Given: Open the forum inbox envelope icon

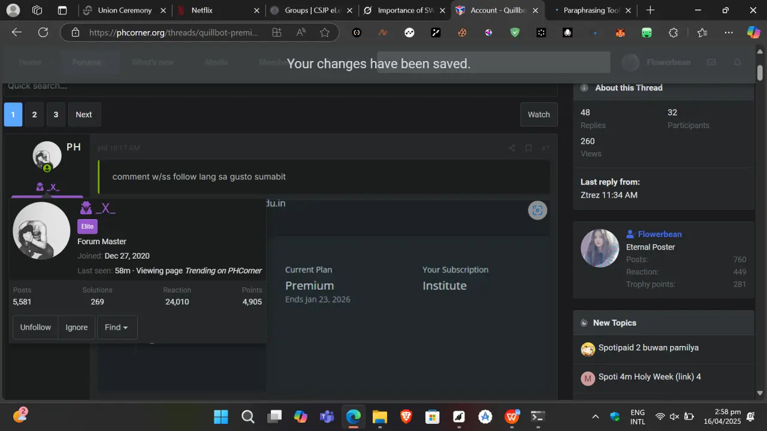Looking at the screenshot, I should pyautogui.click(x=711, y=62).
